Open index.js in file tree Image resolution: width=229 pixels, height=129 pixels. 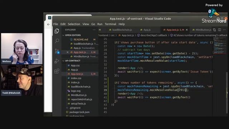75,82
